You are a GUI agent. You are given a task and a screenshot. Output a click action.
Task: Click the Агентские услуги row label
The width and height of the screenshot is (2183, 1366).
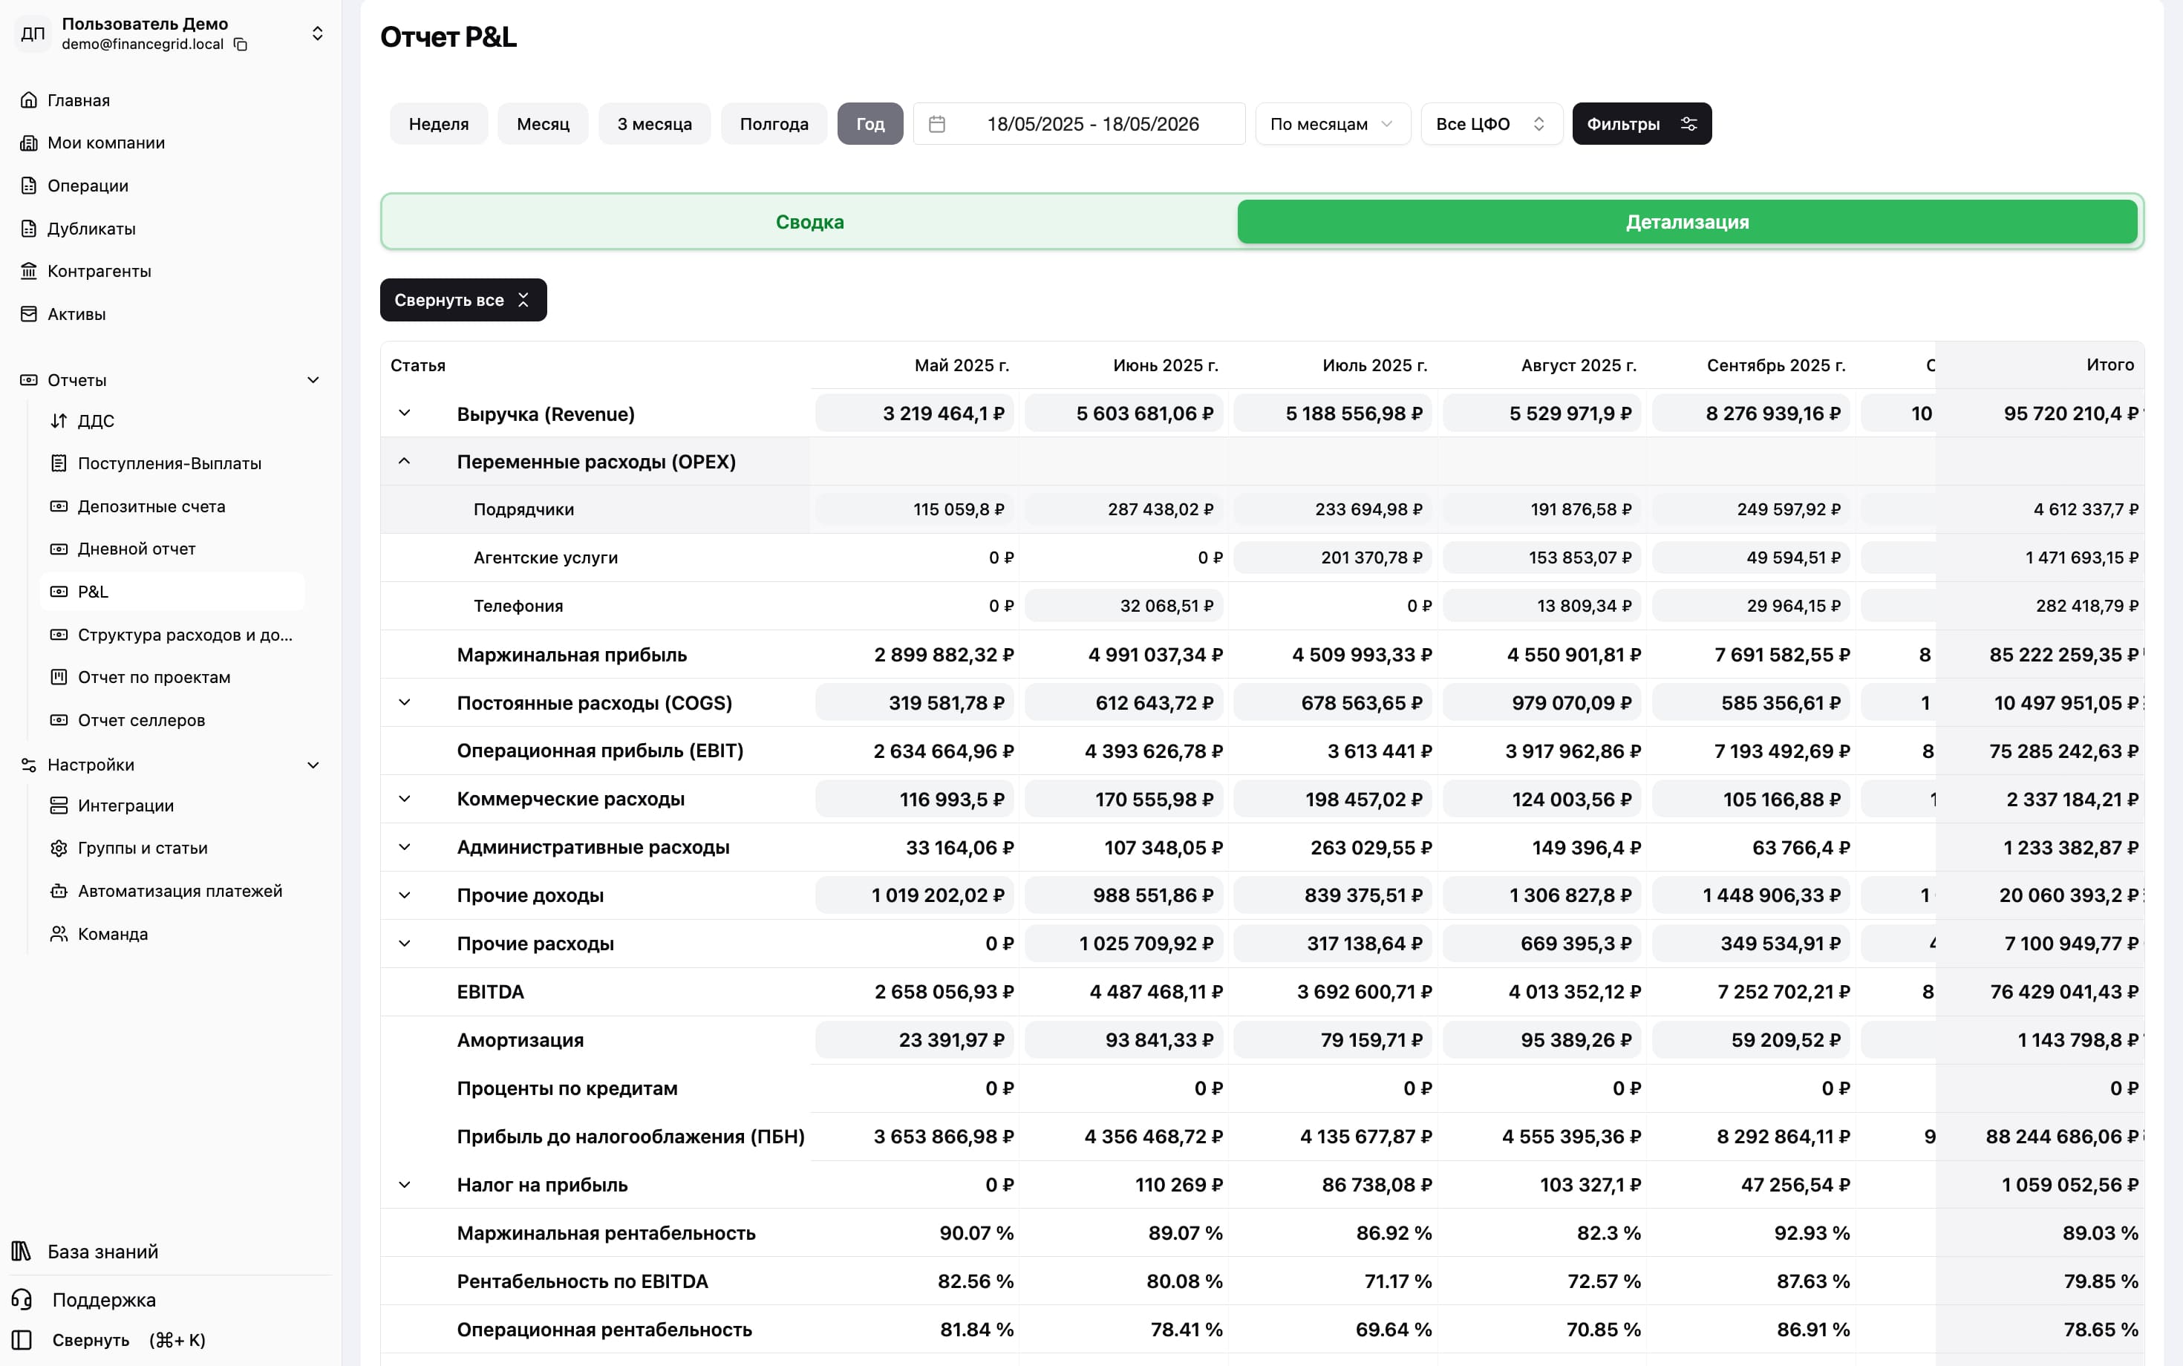pyautogui.click(x=546, y=558)
